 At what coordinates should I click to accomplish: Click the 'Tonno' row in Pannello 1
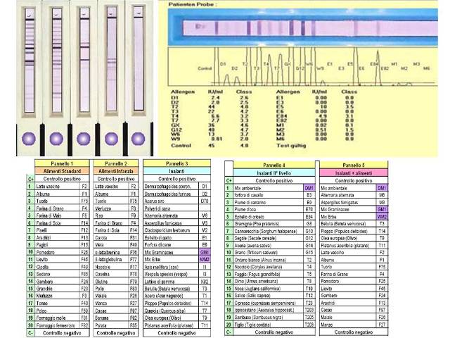point(62,303)
